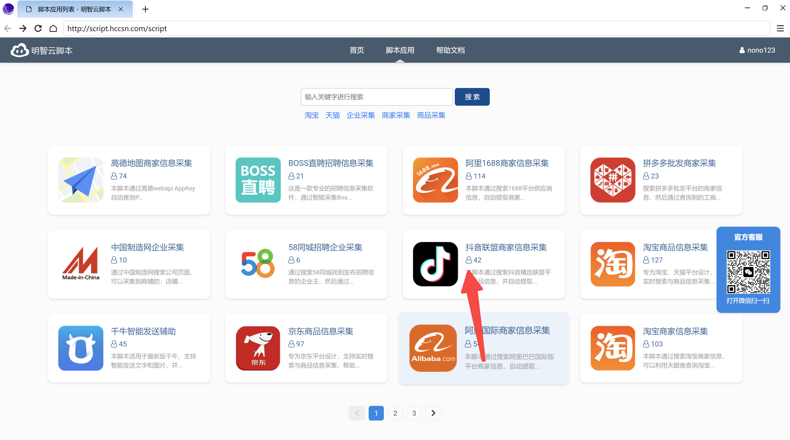
Task: Click the 明智云脚本 brand text
Action: (52, 51)
